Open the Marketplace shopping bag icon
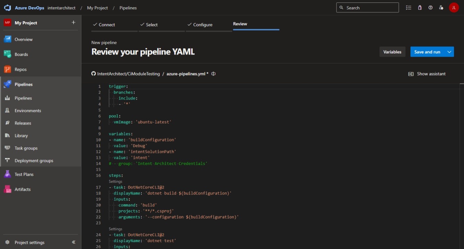The image size is (464, 249). point(420,8)
